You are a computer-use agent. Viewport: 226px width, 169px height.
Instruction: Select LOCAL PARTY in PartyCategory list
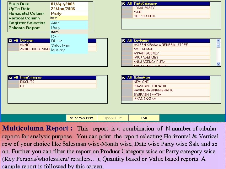171,8
